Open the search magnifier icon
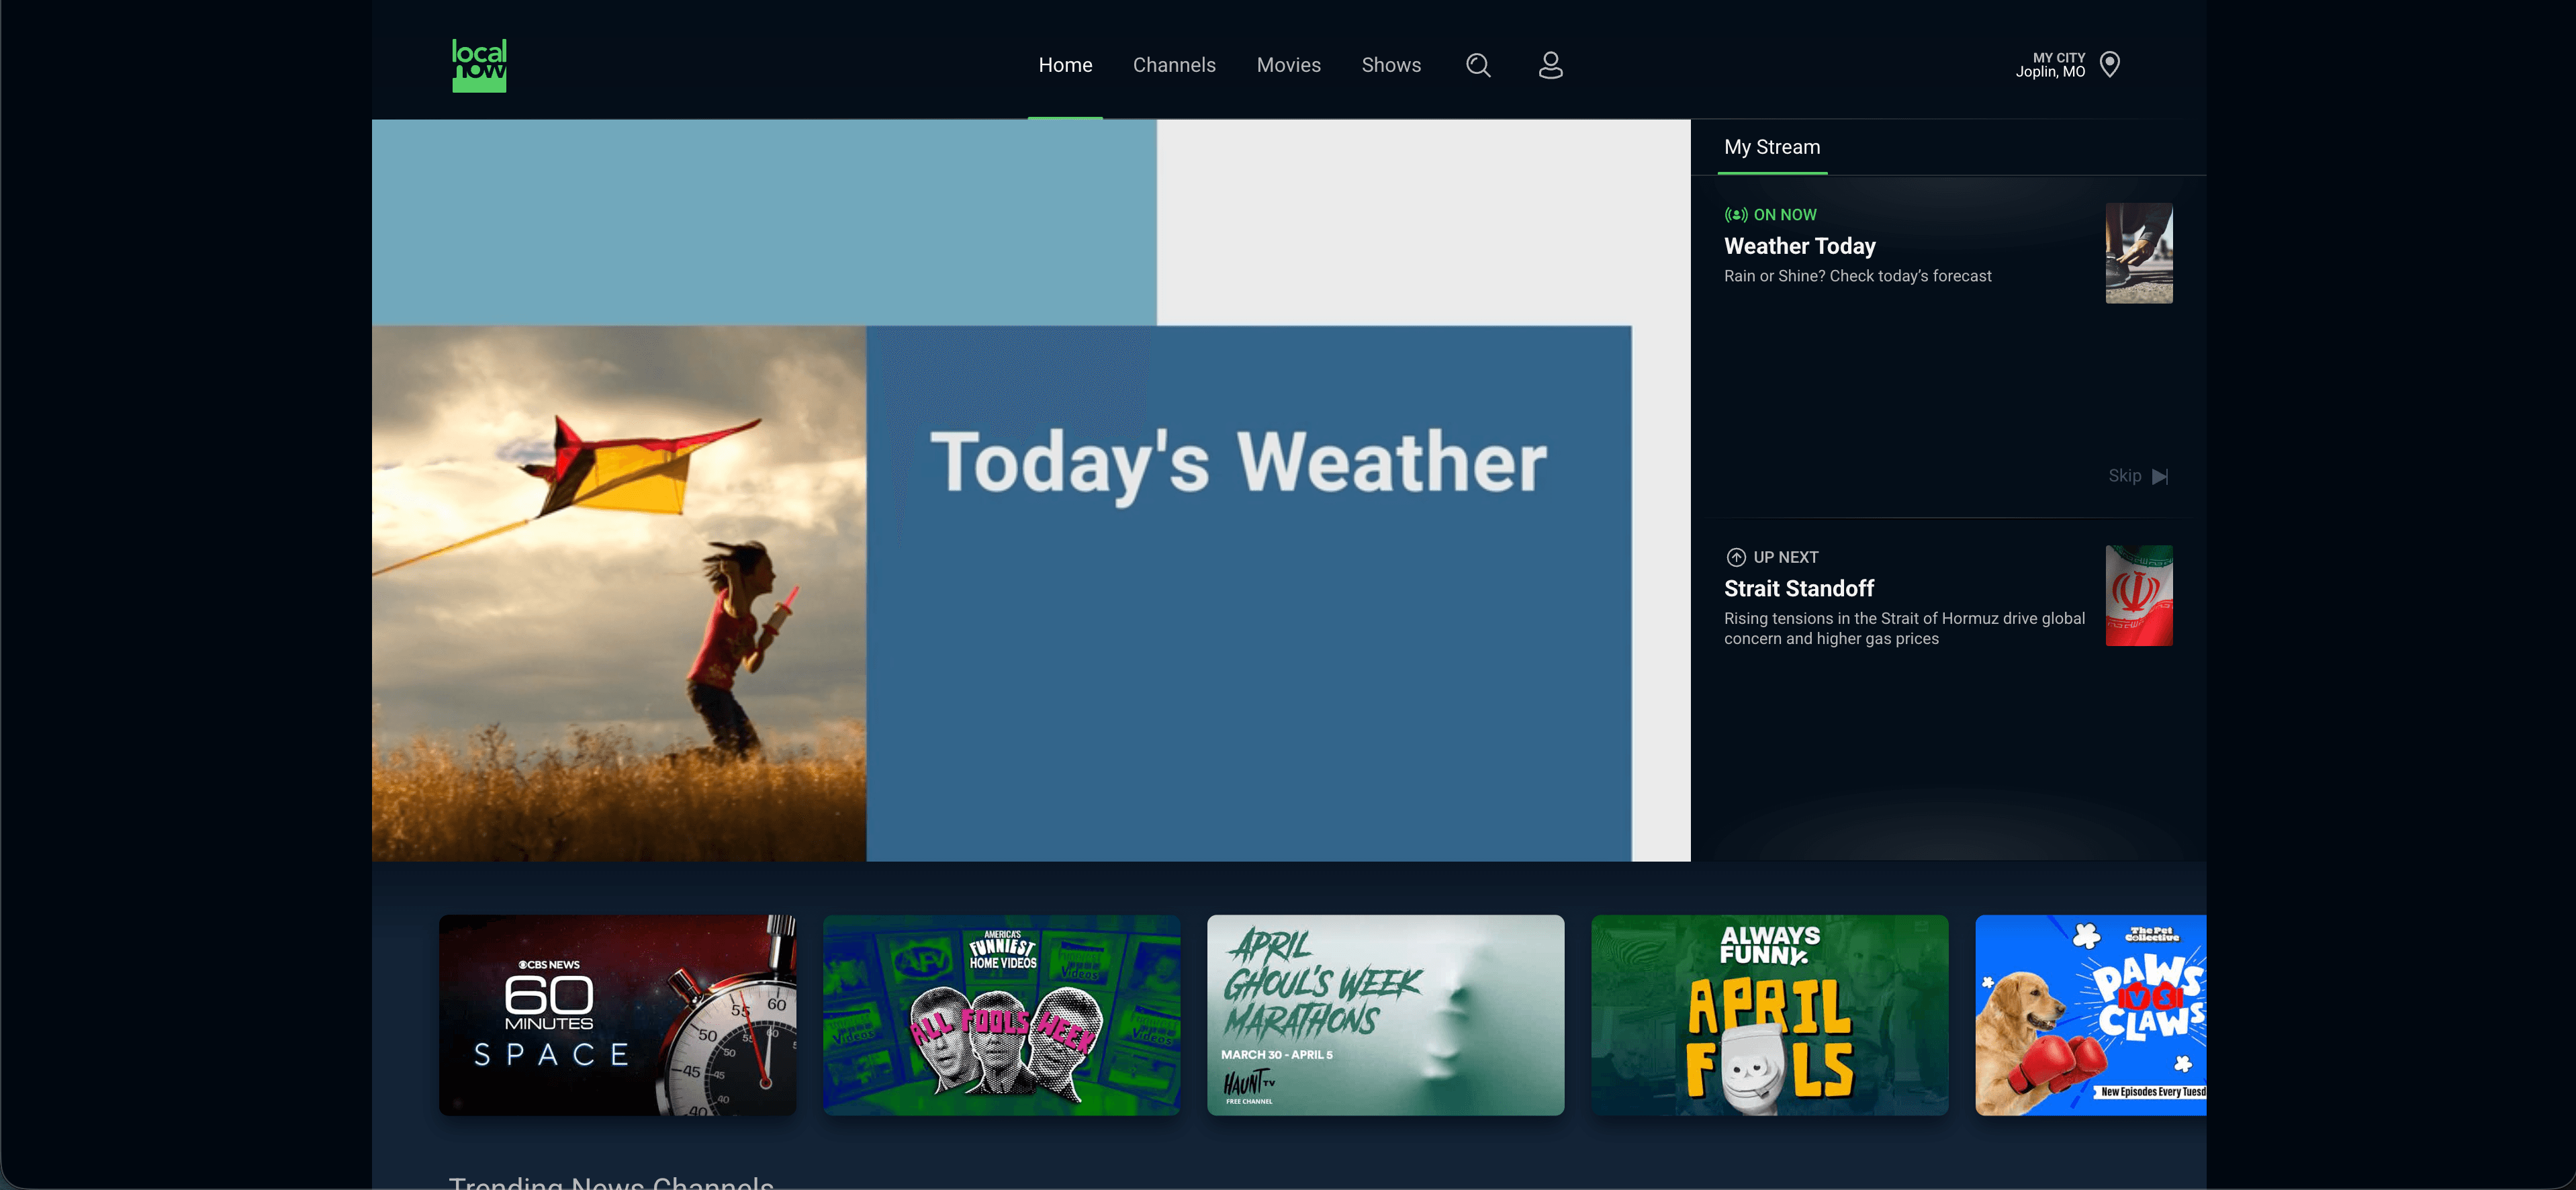This screenshot has height=1190, width=2576. pos(1478,65)
